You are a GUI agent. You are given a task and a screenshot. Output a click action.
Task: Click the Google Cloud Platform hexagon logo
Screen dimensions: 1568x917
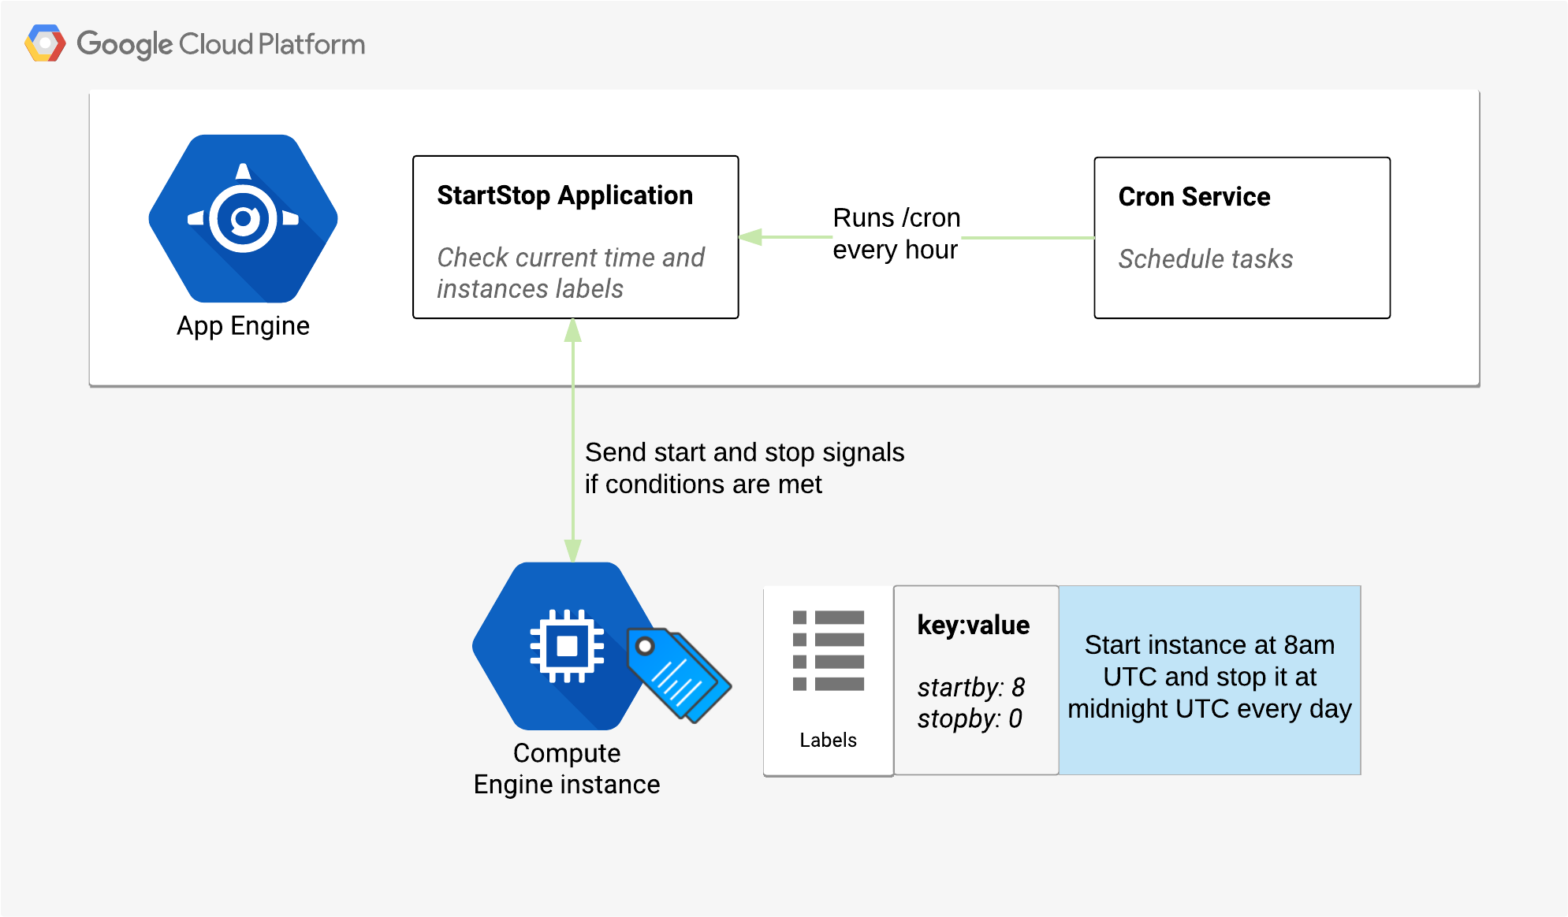[x=45, y=43]
